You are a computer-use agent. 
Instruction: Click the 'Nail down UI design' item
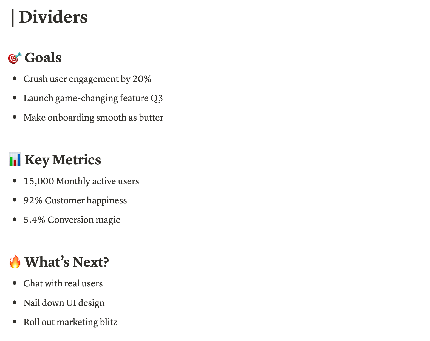coord(64,303)
